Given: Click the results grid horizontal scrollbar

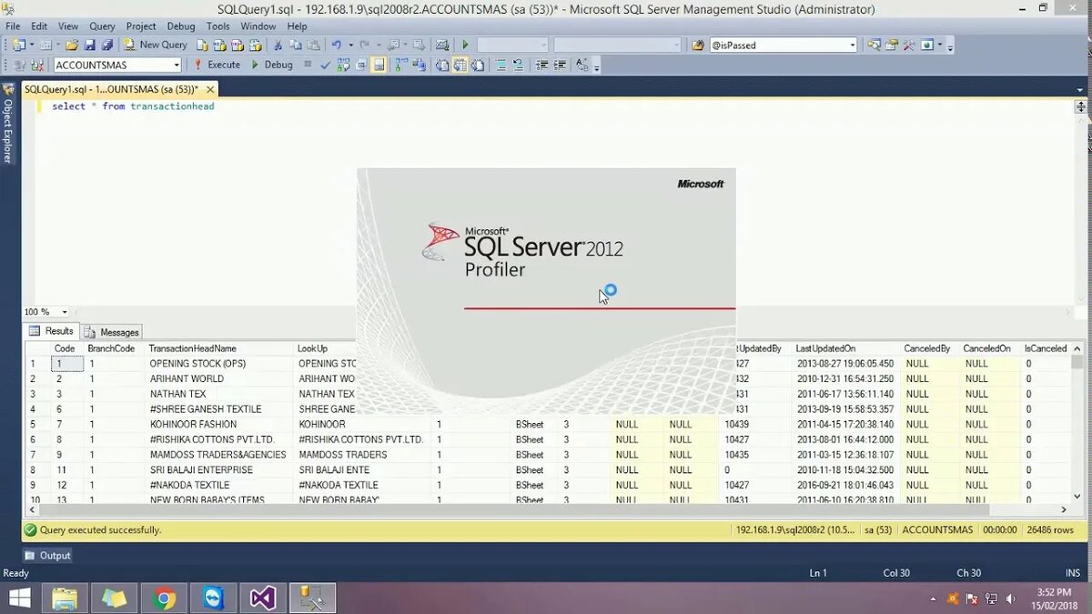Looking at the screenshot, I should [546, 510].
